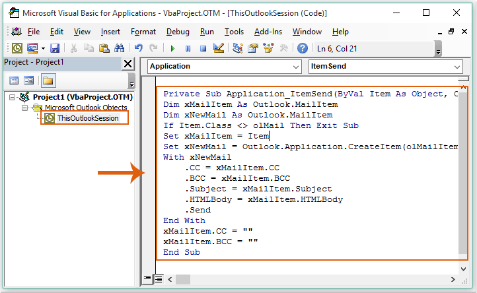Image resolution: width=477 pixels, height=293 pixels.
Task: Toggle Folders view in Project panel
Action: 48,81
